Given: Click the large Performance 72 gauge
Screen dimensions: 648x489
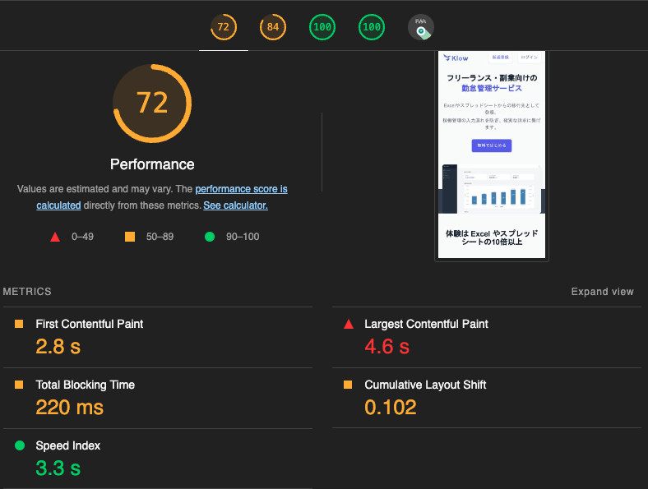Looking at the screenshot, I should click(152, 104).
